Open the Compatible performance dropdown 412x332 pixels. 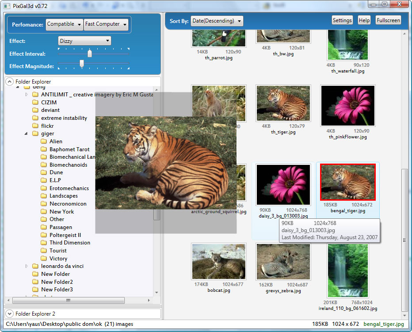(64, 24)
